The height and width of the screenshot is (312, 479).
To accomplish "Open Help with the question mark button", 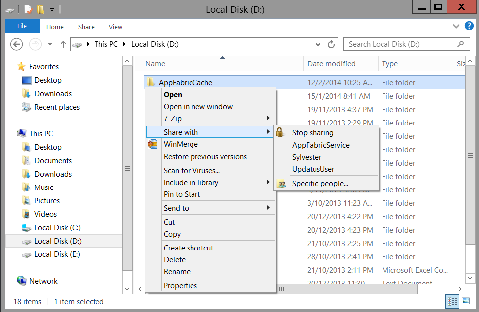I will tap(469, 26).
